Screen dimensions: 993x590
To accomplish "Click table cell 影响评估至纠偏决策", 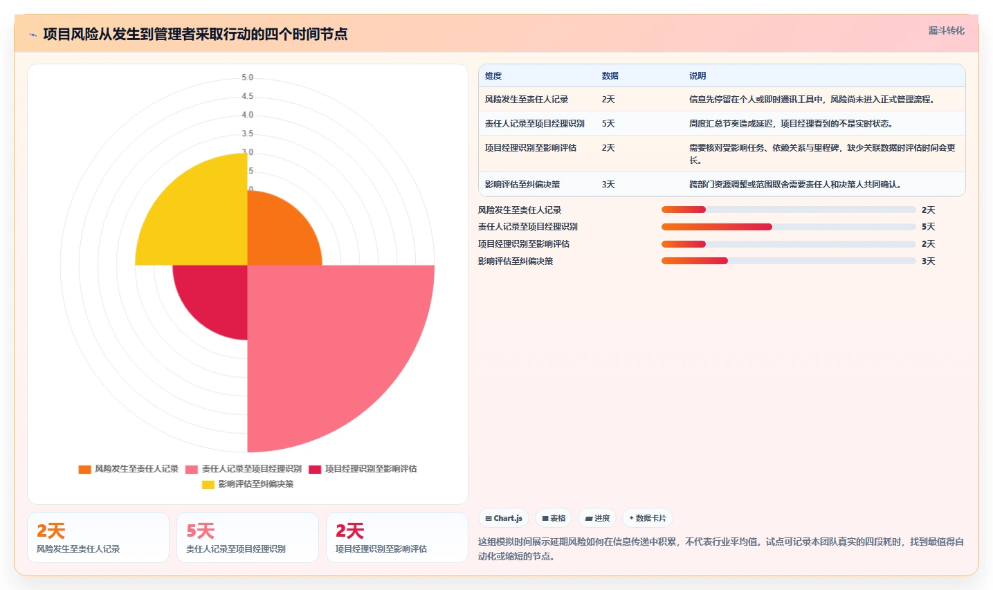I will coord(522,185).
